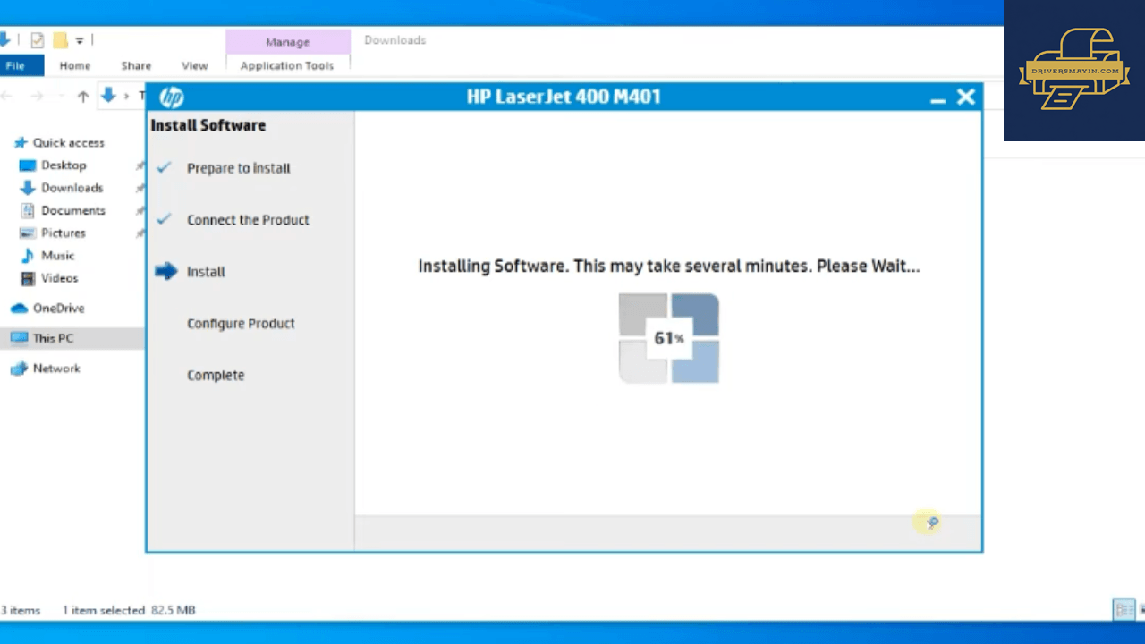Switch to the Share ribbon tab

point(136,65)
